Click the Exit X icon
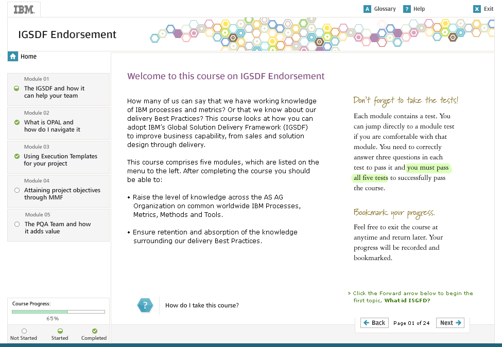The width and height of the screenshot is (502, 347). pyautogui.click(x=477, y=9)
